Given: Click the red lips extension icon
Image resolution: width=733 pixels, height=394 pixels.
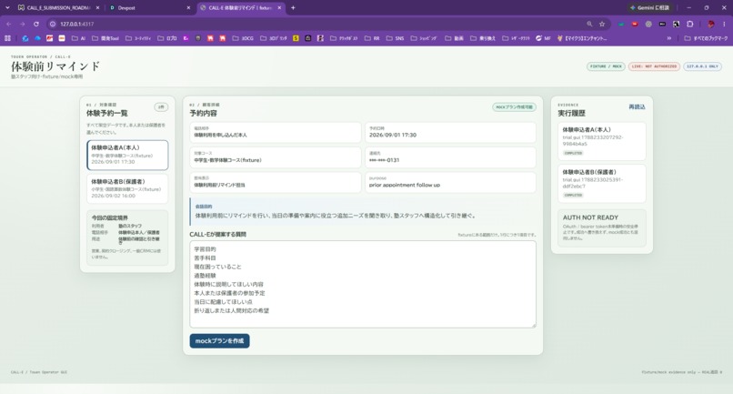Looking at the screenshot, I should pyautogui.click(x=635, y=24).
